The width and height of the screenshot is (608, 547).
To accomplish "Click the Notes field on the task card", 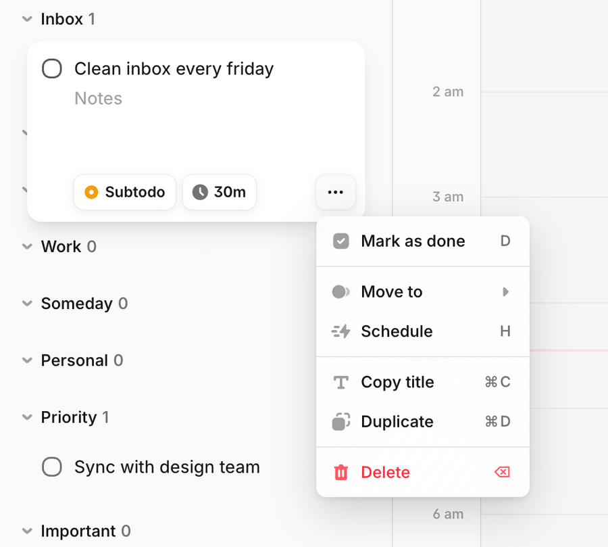I will (98, 98).
